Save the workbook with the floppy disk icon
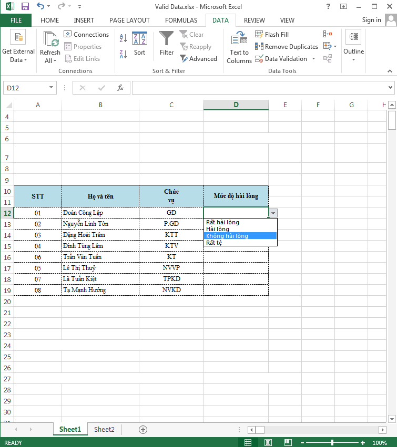This screenshot has height=447, width=397. (25, 6)
